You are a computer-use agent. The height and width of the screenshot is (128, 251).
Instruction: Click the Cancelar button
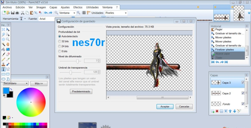[184, 106]
